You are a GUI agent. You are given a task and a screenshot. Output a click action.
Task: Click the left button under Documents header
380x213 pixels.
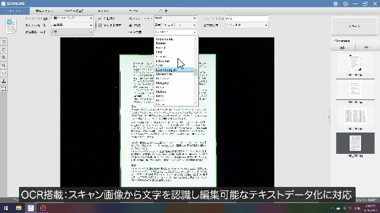[343, 47]
